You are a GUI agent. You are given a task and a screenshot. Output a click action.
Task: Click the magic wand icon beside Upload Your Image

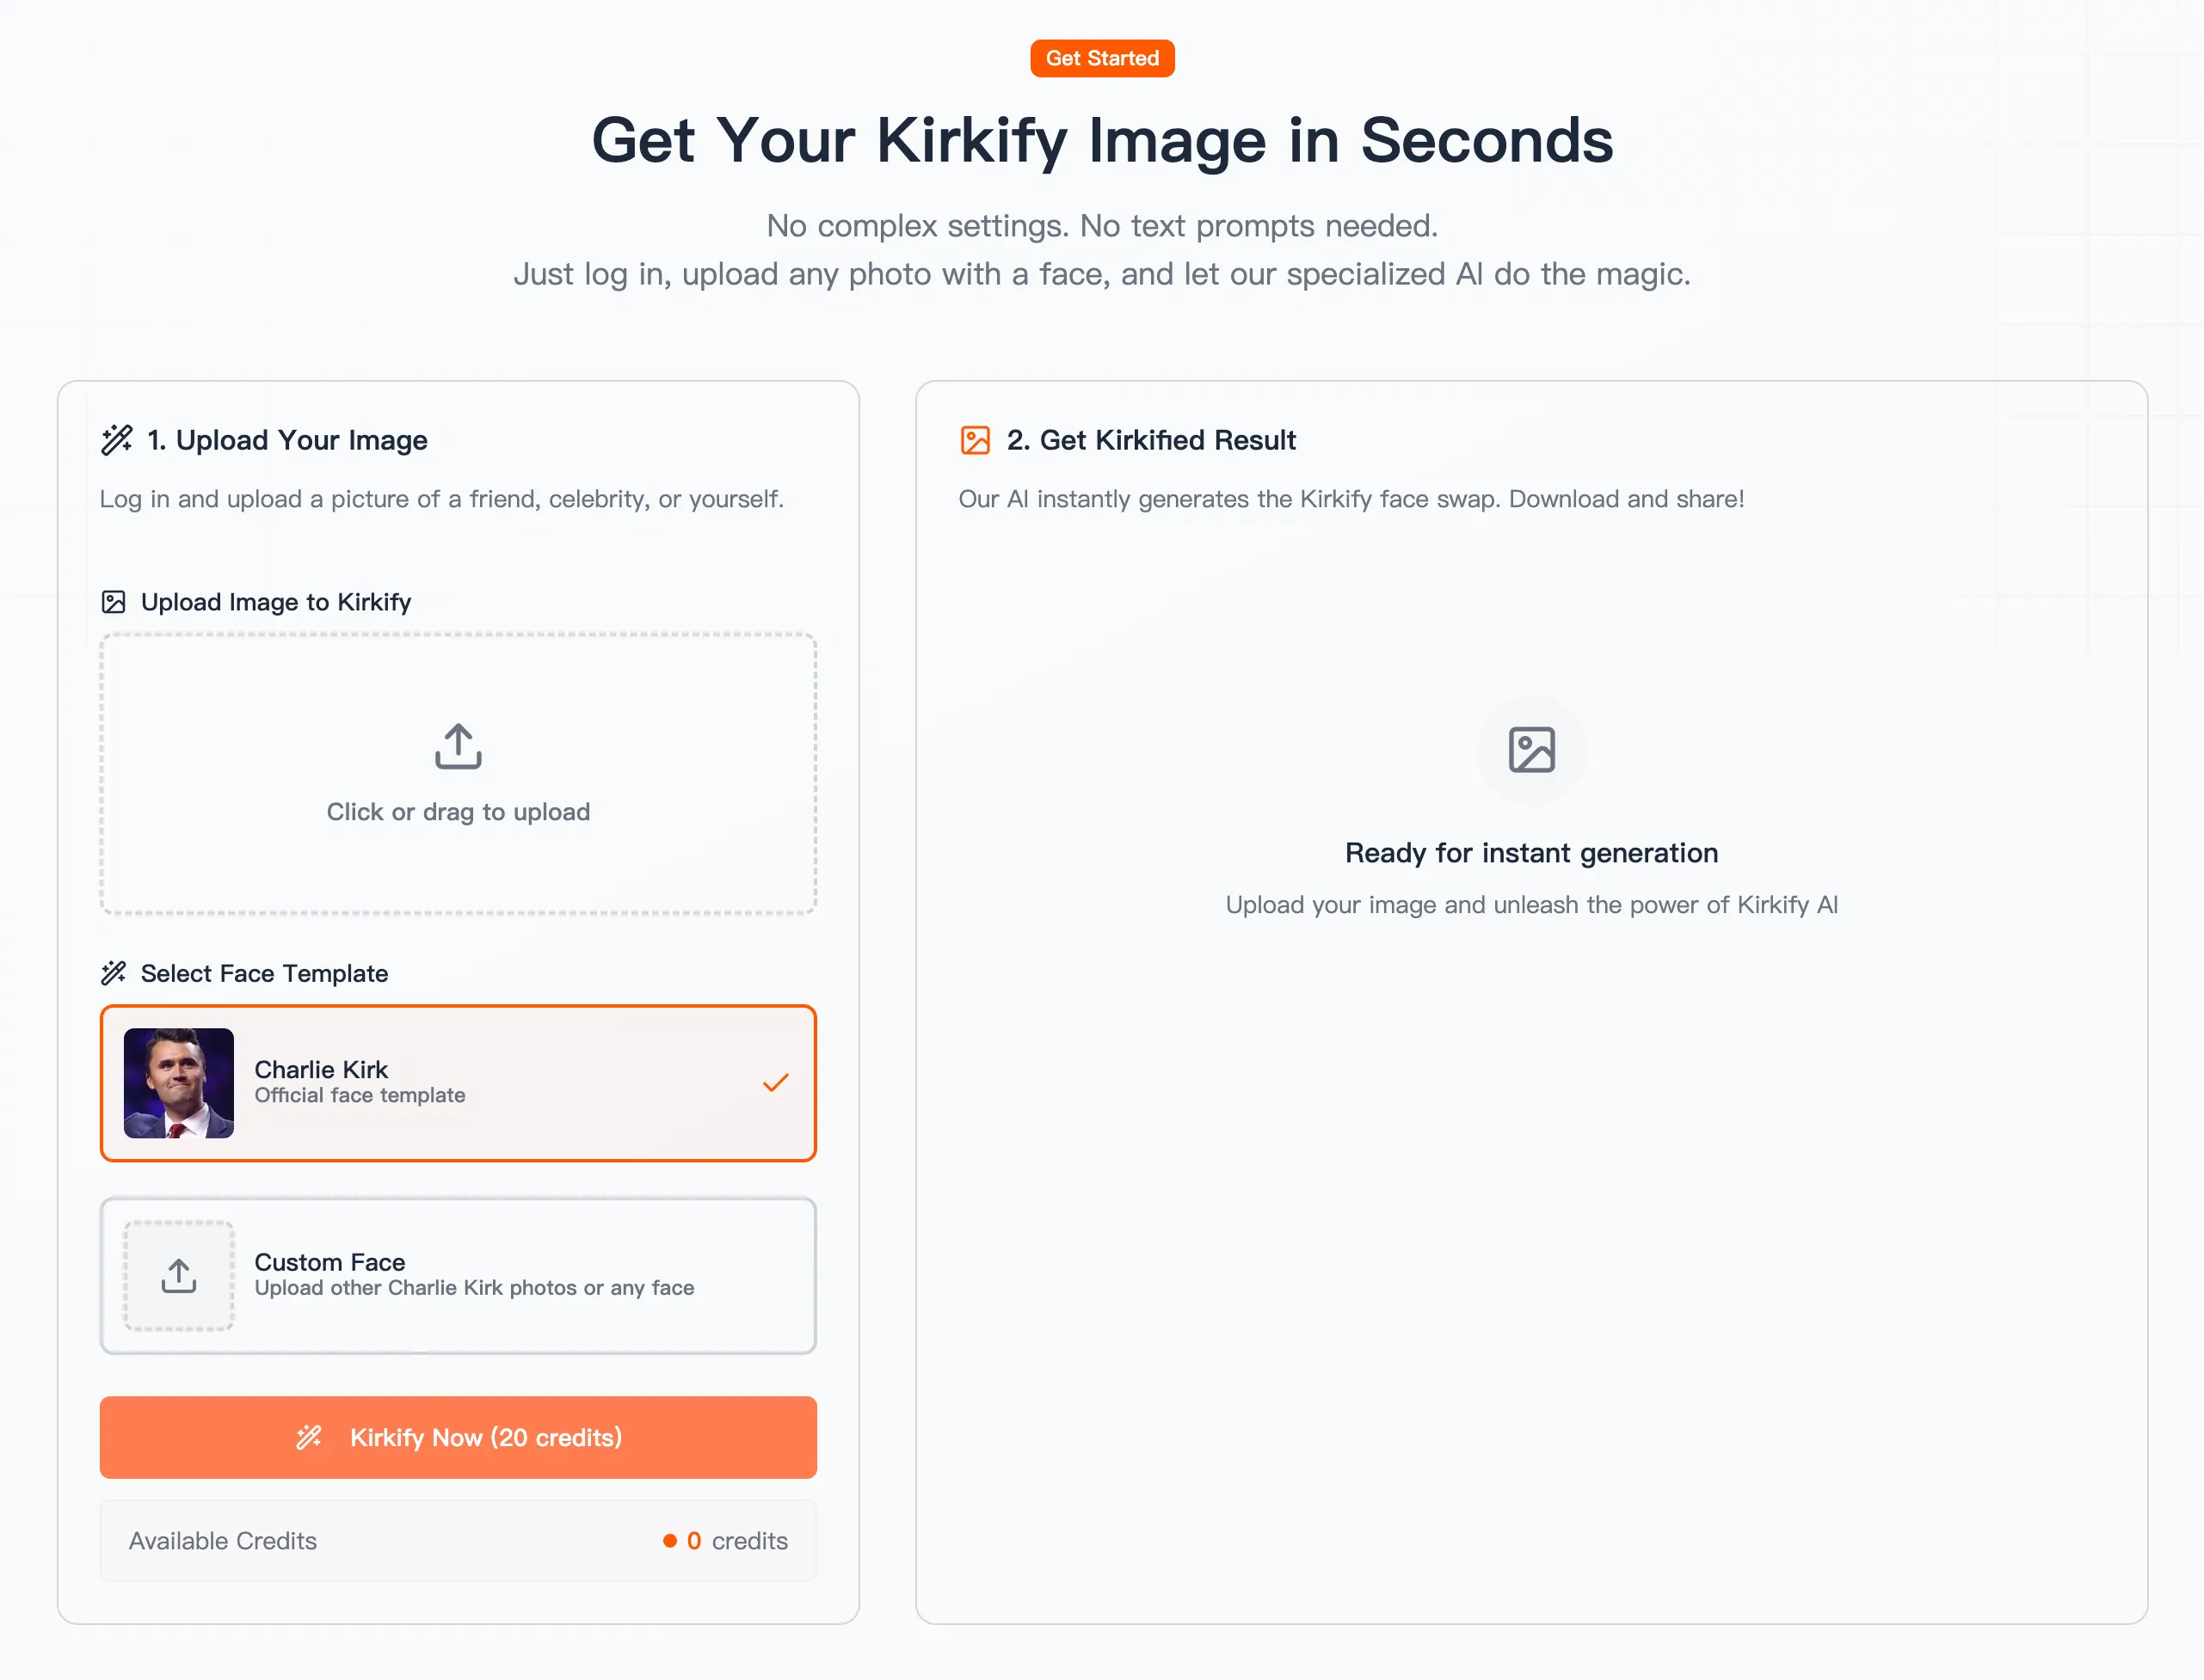click(x=117, y=440)
